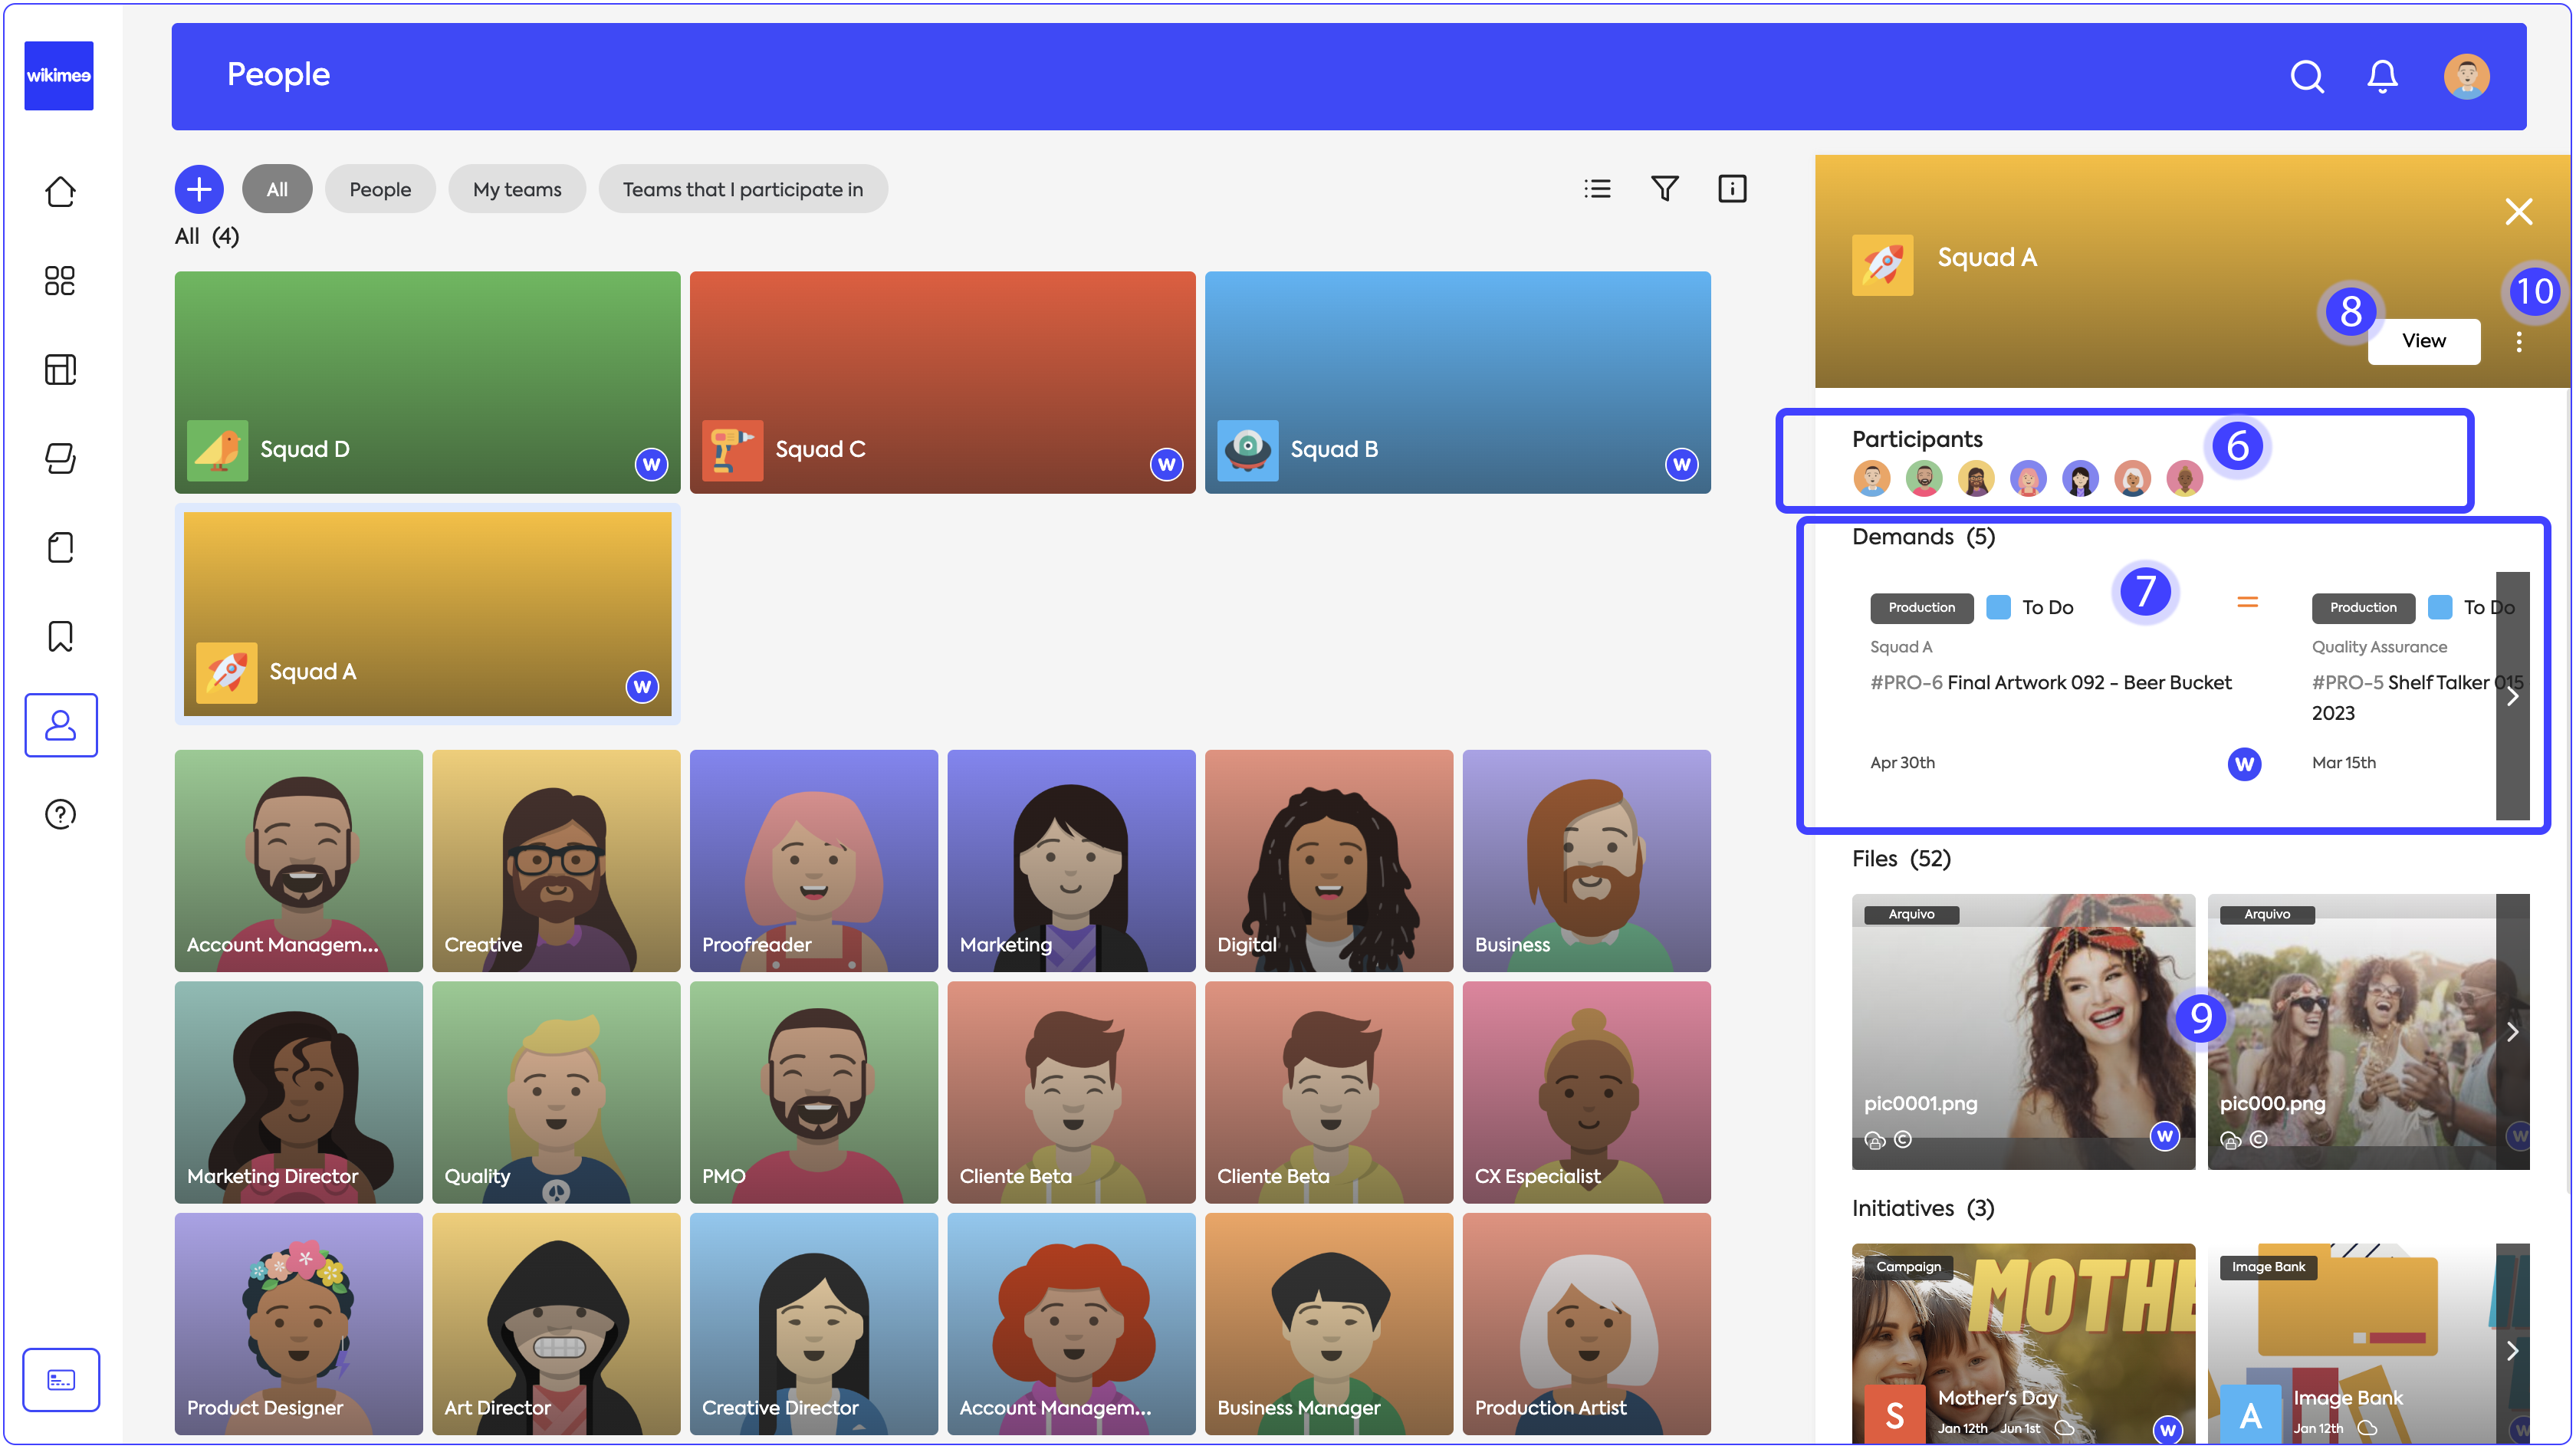
Task: Open Squad A three-dot options menu
Action: pos(2518,342)
